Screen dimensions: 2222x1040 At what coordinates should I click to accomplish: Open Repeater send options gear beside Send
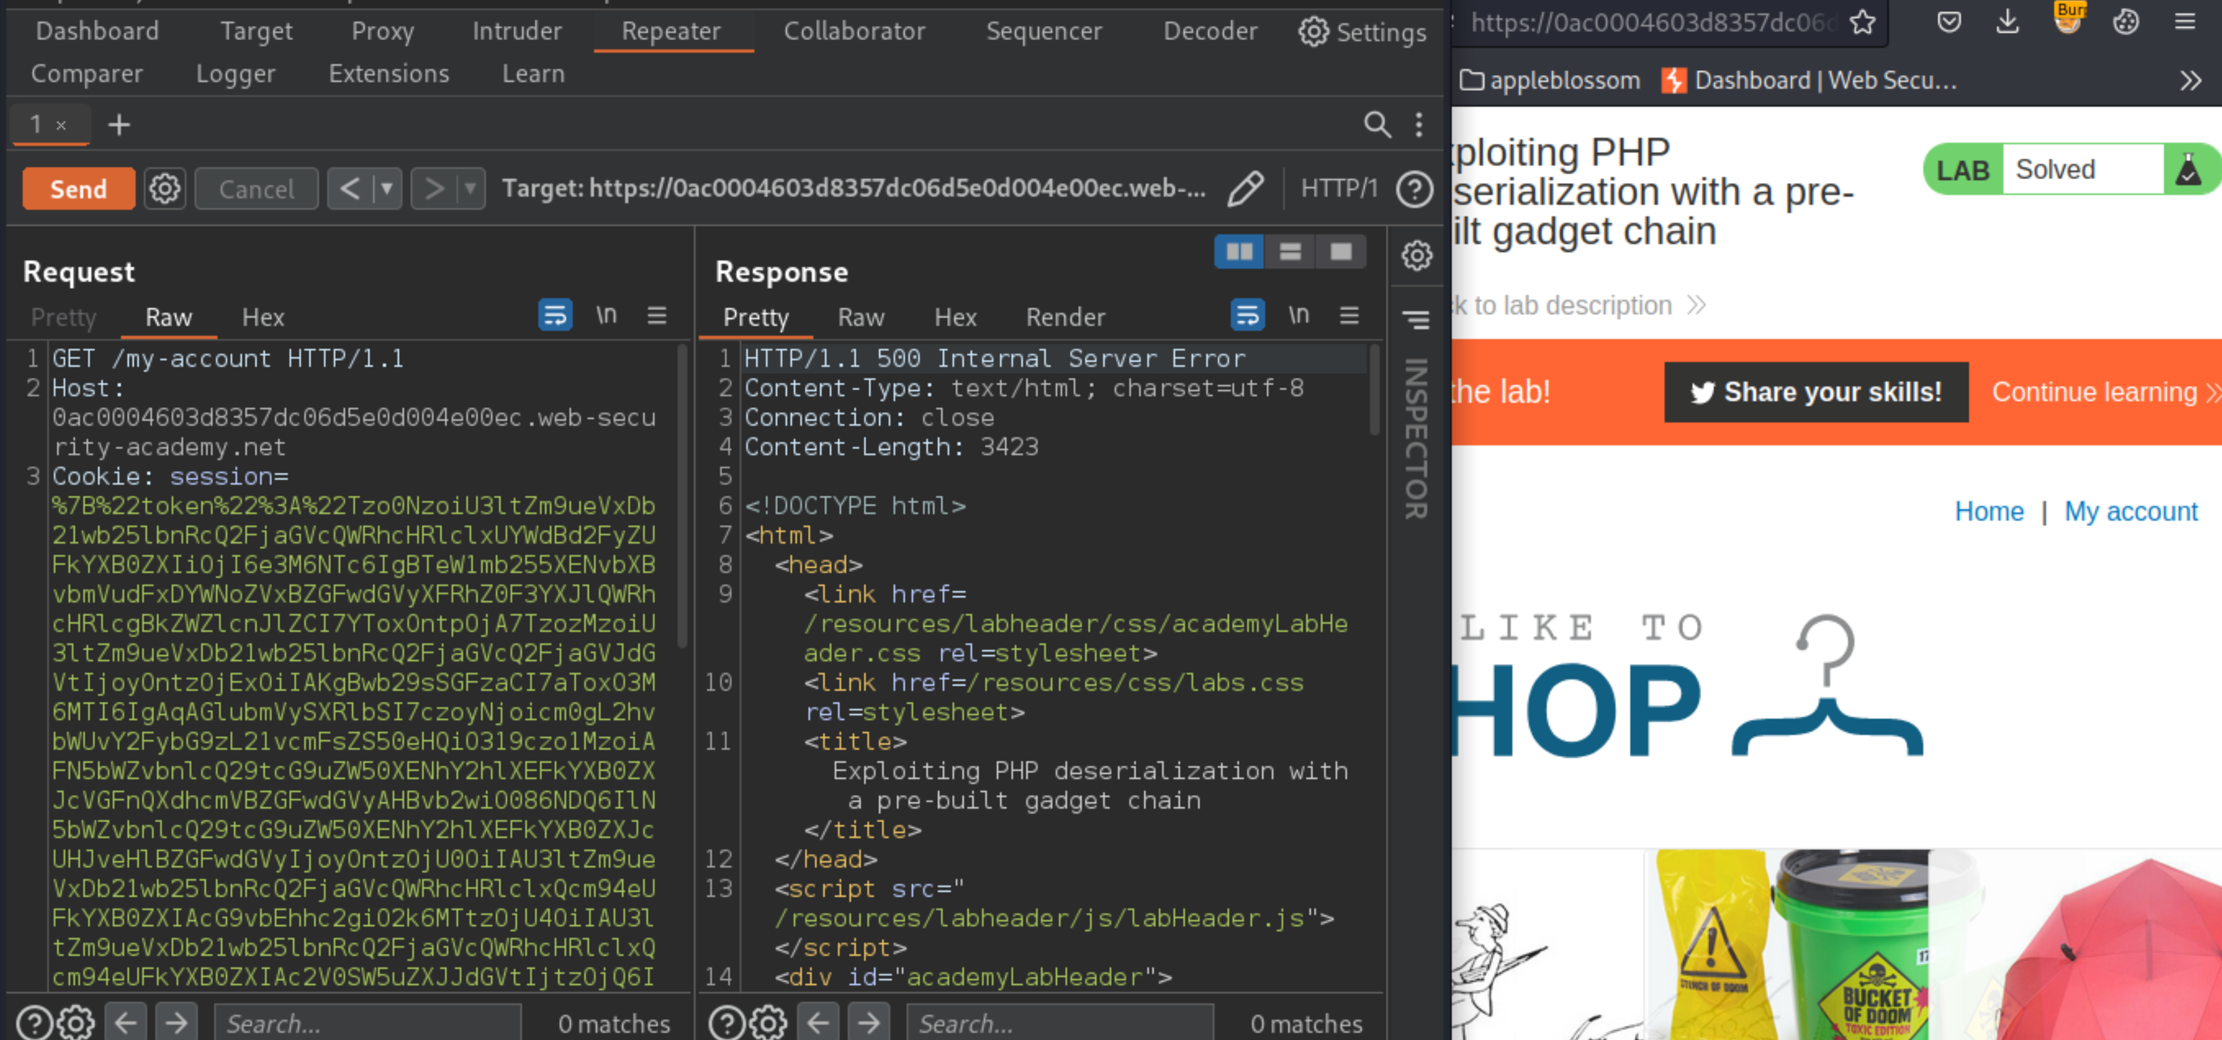165,188
